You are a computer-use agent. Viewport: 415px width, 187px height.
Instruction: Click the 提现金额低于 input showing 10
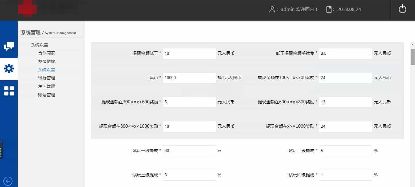coord(189,53)
